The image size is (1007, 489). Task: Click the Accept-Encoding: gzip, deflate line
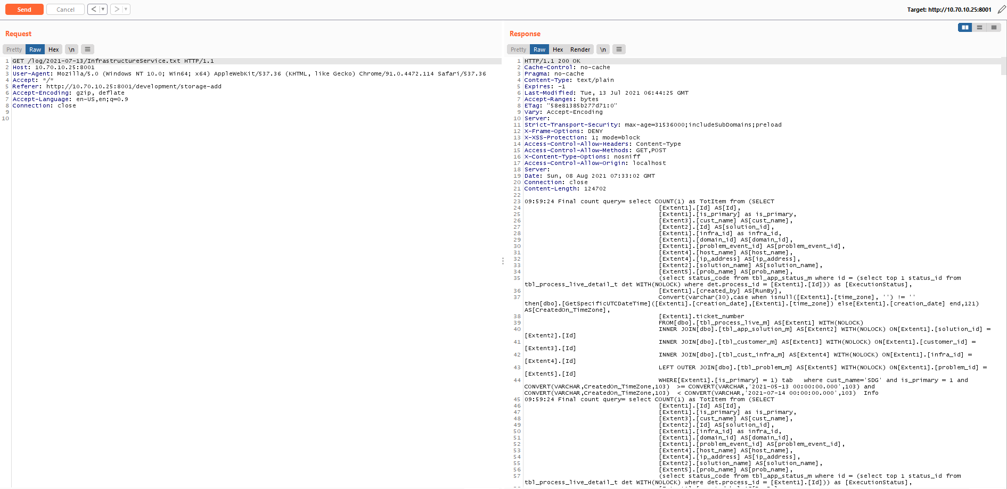(68, 93)
